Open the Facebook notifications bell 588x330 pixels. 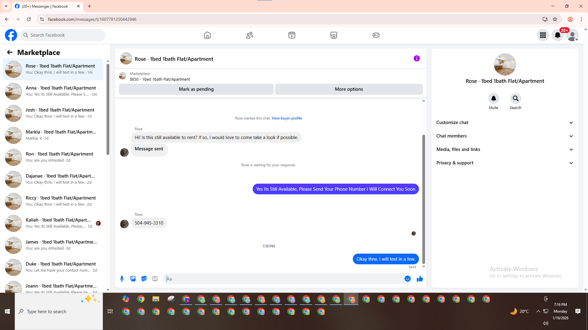pos(558,35)
